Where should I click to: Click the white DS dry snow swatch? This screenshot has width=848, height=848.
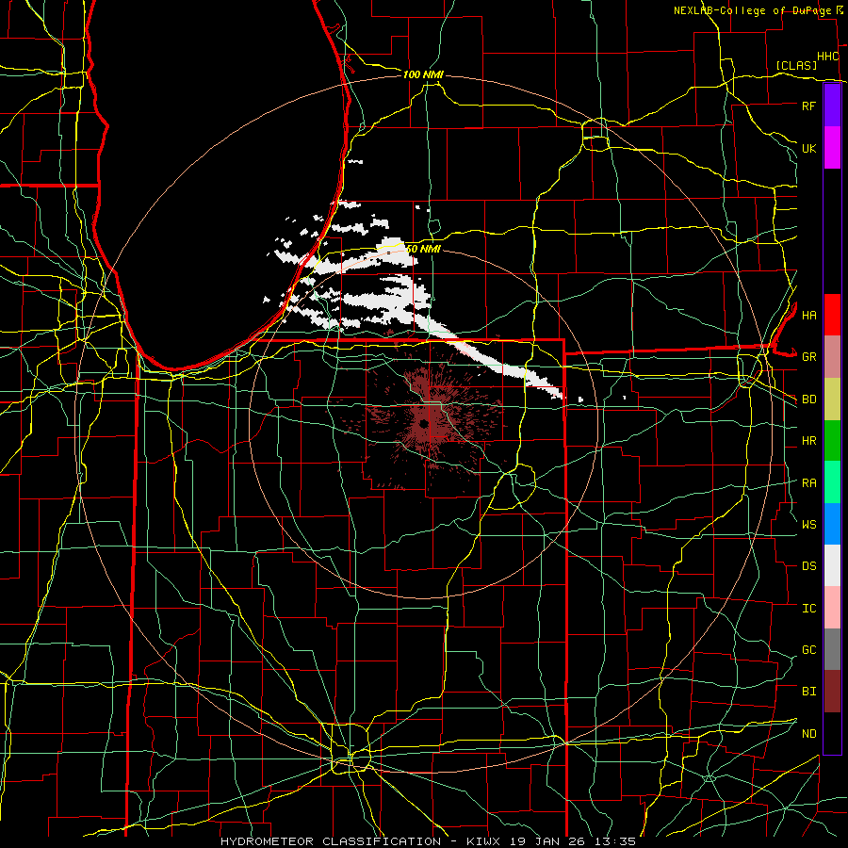click(832, 565)
